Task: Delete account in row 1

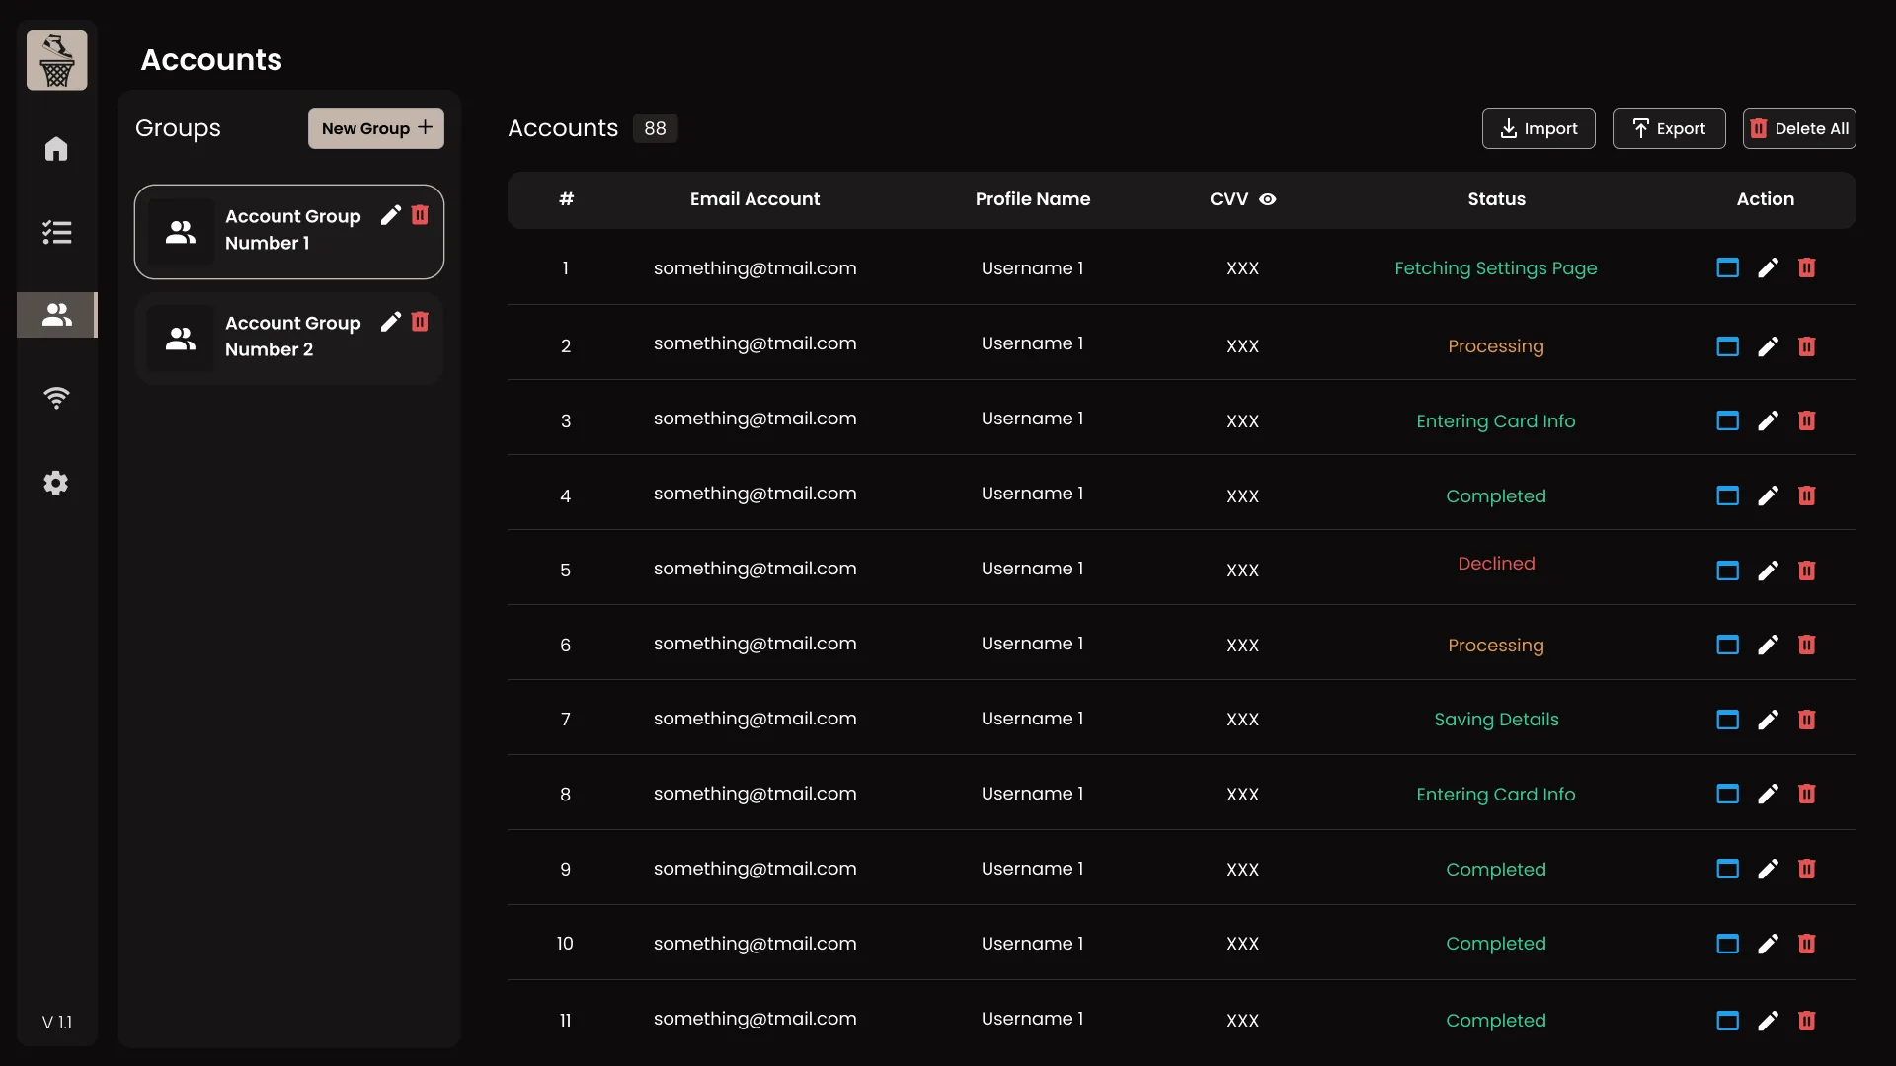Action: click(1807, 267)
